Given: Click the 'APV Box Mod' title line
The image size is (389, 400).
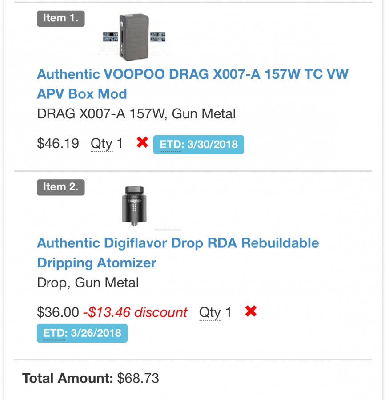Looking at the screenshot, I should [x=82, y=94].
